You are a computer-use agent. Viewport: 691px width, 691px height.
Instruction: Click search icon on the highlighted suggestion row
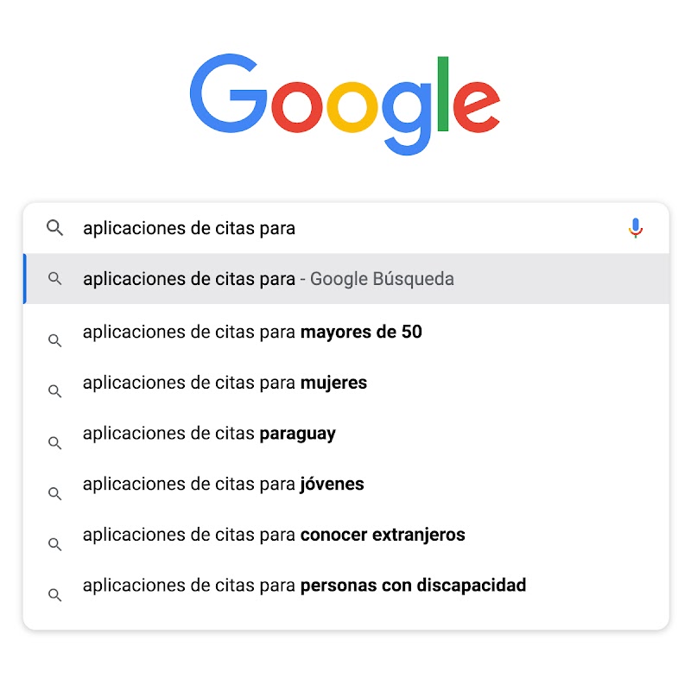click(55, 279)
